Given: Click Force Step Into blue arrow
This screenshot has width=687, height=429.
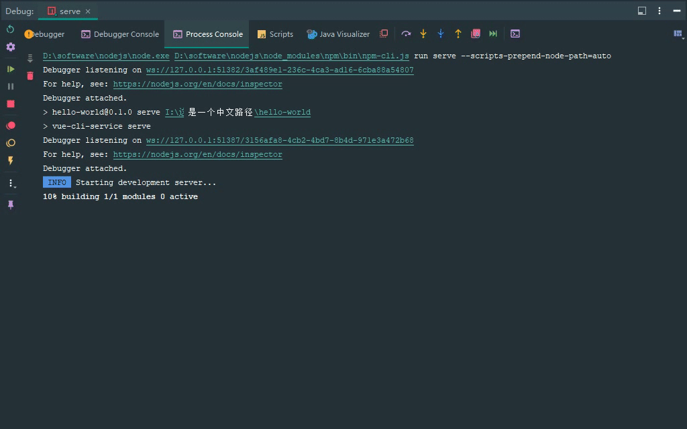Looking at the screenshot, I should pos(441,34).
